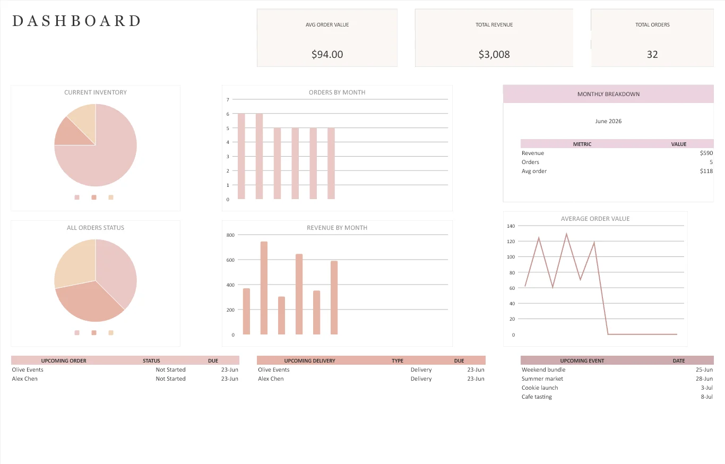
Task: Click the Revenue row label in Monthly Breakdown
Action: click(532, 153)
